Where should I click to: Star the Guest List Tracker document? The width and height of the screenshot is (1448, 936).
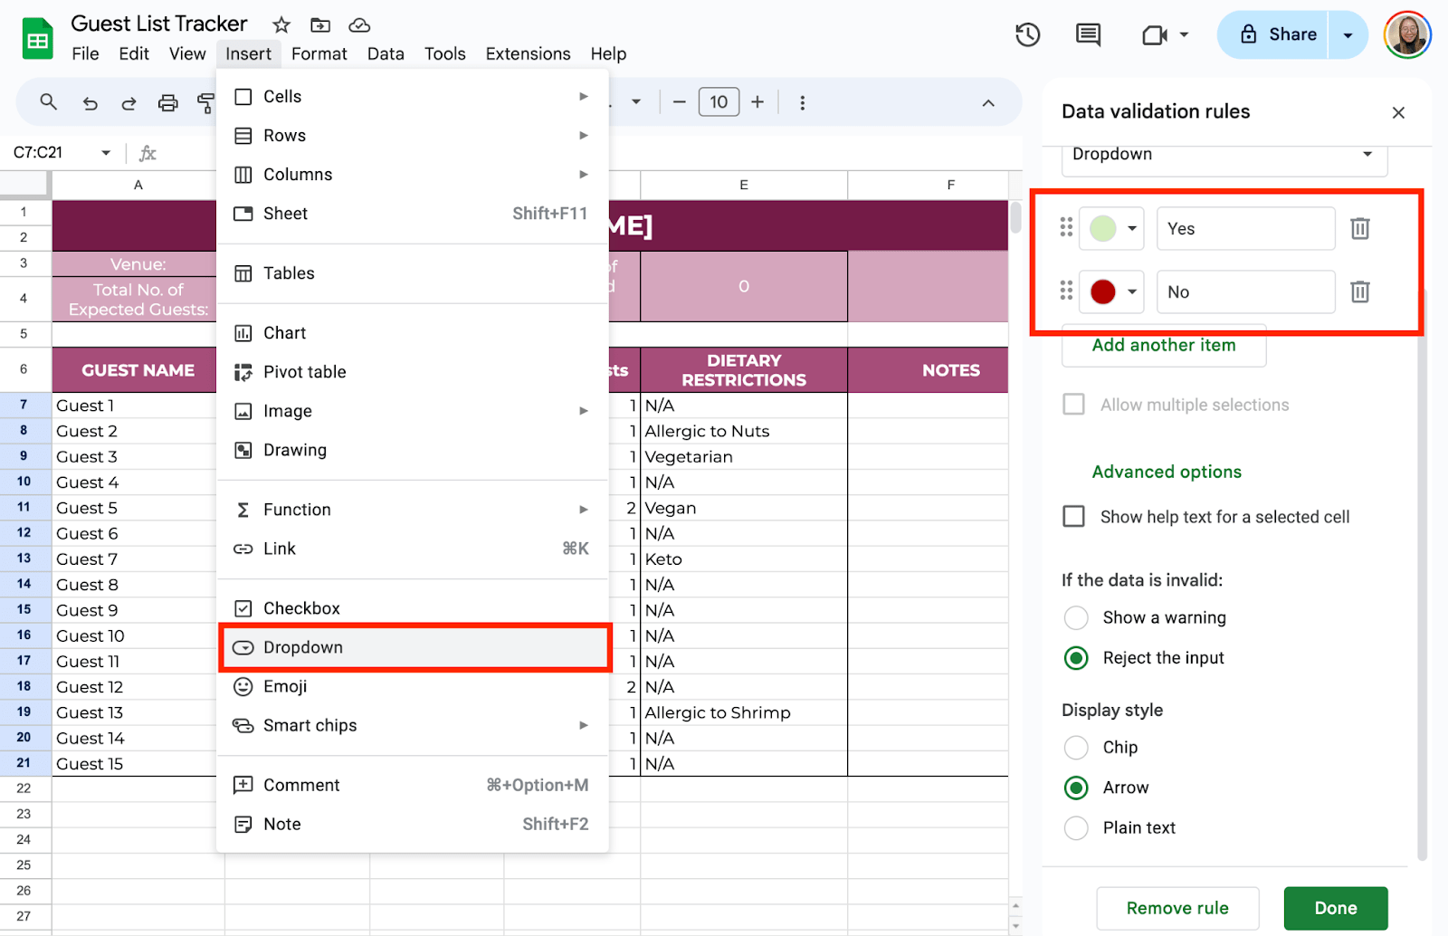point(281,24)
